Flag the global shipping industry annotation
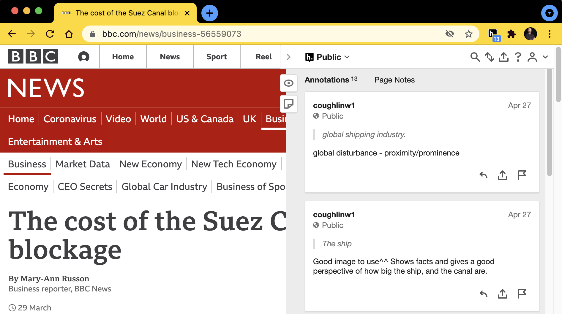Screen dimensions: 562x314 point(522,175)
